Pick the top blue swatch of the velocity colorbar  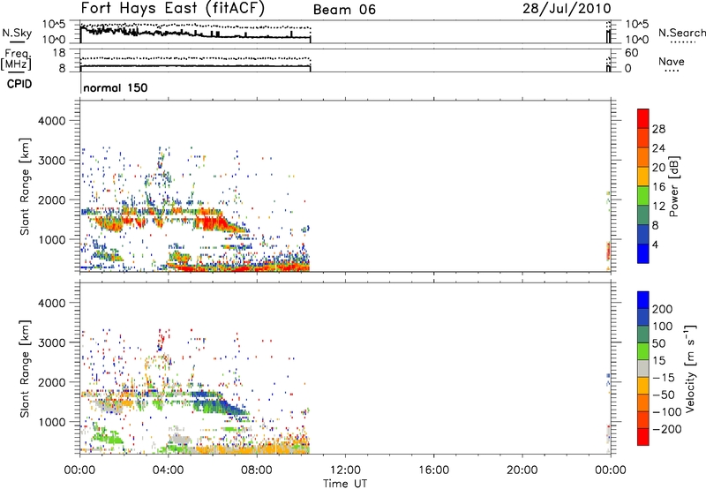click(x=643, y=300)
